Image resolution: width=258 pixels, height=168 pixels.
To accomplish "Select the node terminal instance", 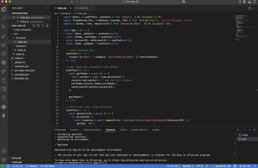I will pos(247,135).
